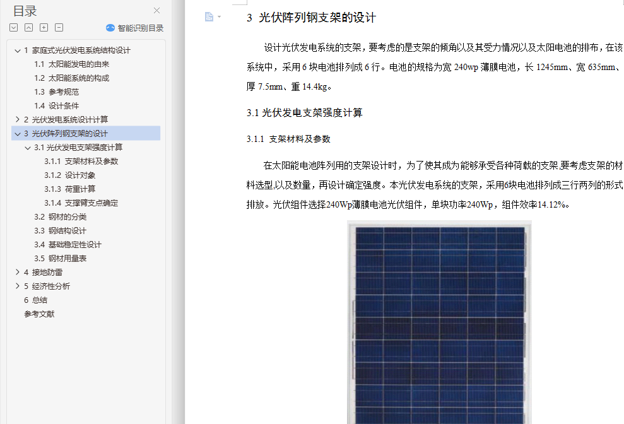Click the expand-all-levels down-arrow icon
The width and height of the screenshot is (624, 424).
pyautogui.click(x=13, y=28)
